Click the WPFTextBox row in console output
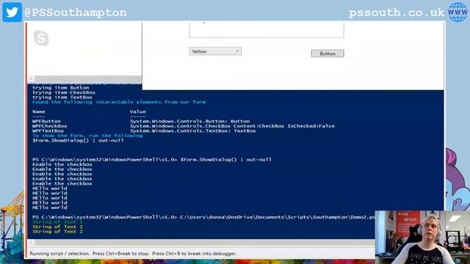The height and width of the screenshot is (264, 470). pos(144,131)
